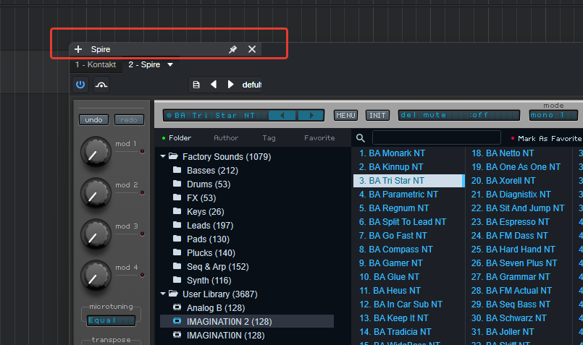This screenshot has width=583, height=345.
Task: Open the Basses (212) folder
Action: (212, 171)
